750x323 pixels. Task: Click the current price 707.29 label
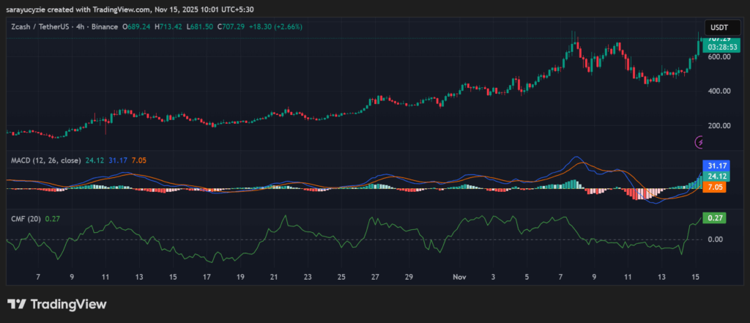(716, 38)
